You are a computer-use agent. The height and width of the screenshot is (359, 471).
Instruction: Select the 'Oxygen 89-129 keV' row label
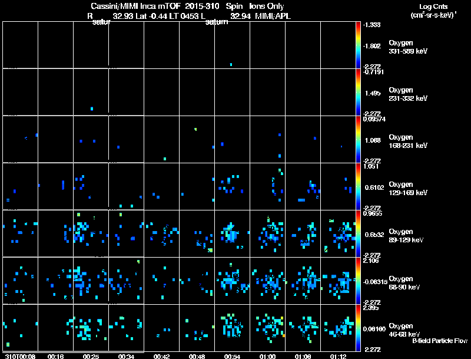coord(406,236)
